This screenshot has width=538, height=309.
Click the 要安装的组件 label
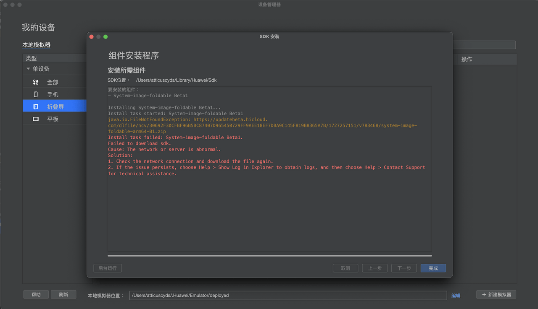coord(124,90)
